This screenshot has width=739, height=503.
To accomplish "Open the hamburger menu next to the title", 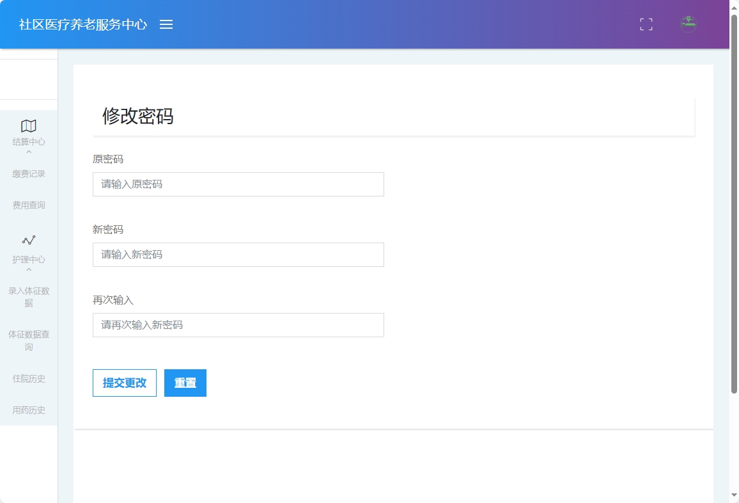I will 166,24.
